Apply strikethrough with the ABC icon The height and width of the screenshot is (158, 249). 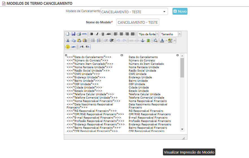[x=109, y=34]
